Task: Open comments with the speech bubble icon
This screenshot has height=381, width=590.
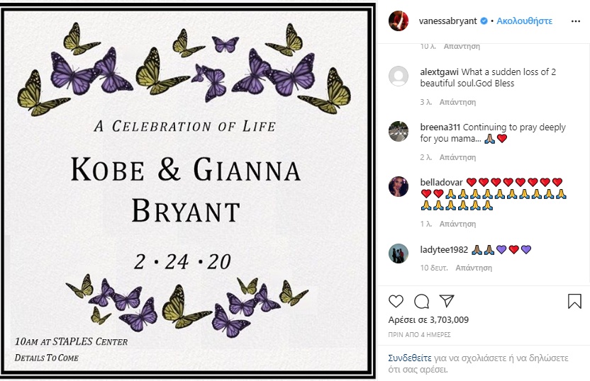Action: [421, 301]
